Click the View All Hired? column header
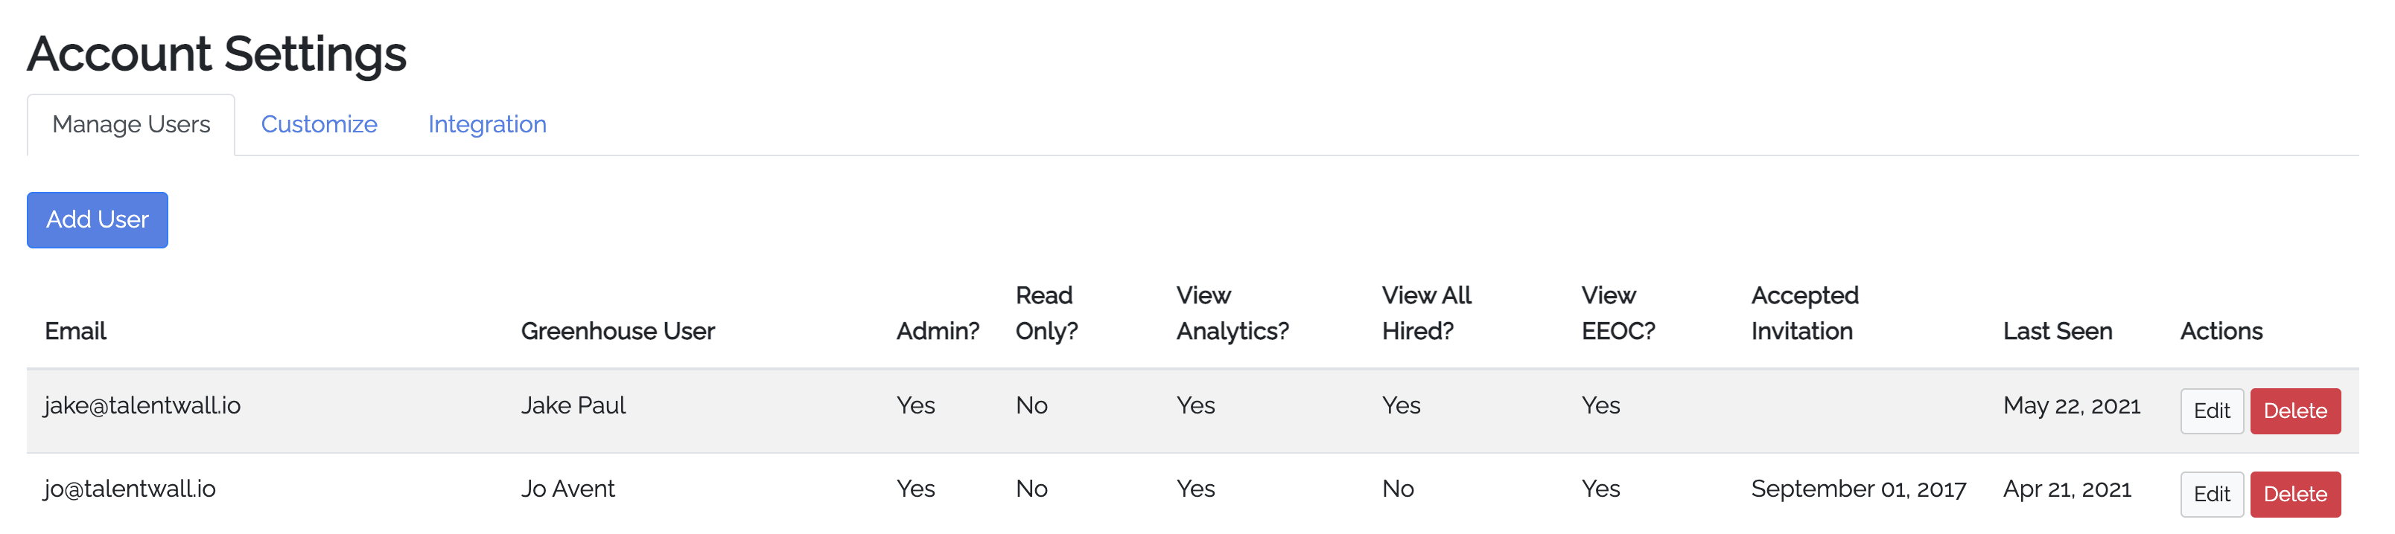Screen dimensions: 2395x534 [1426, 314]
